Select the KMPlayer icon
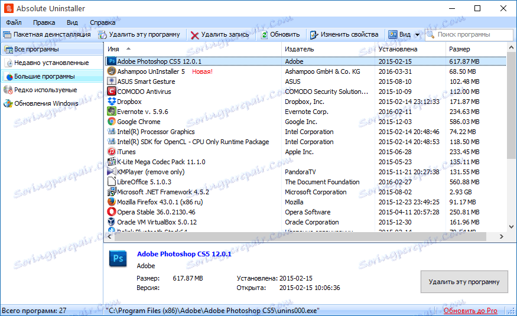The height and width of the screenshot is (316, 517). (x=112, y=172)
